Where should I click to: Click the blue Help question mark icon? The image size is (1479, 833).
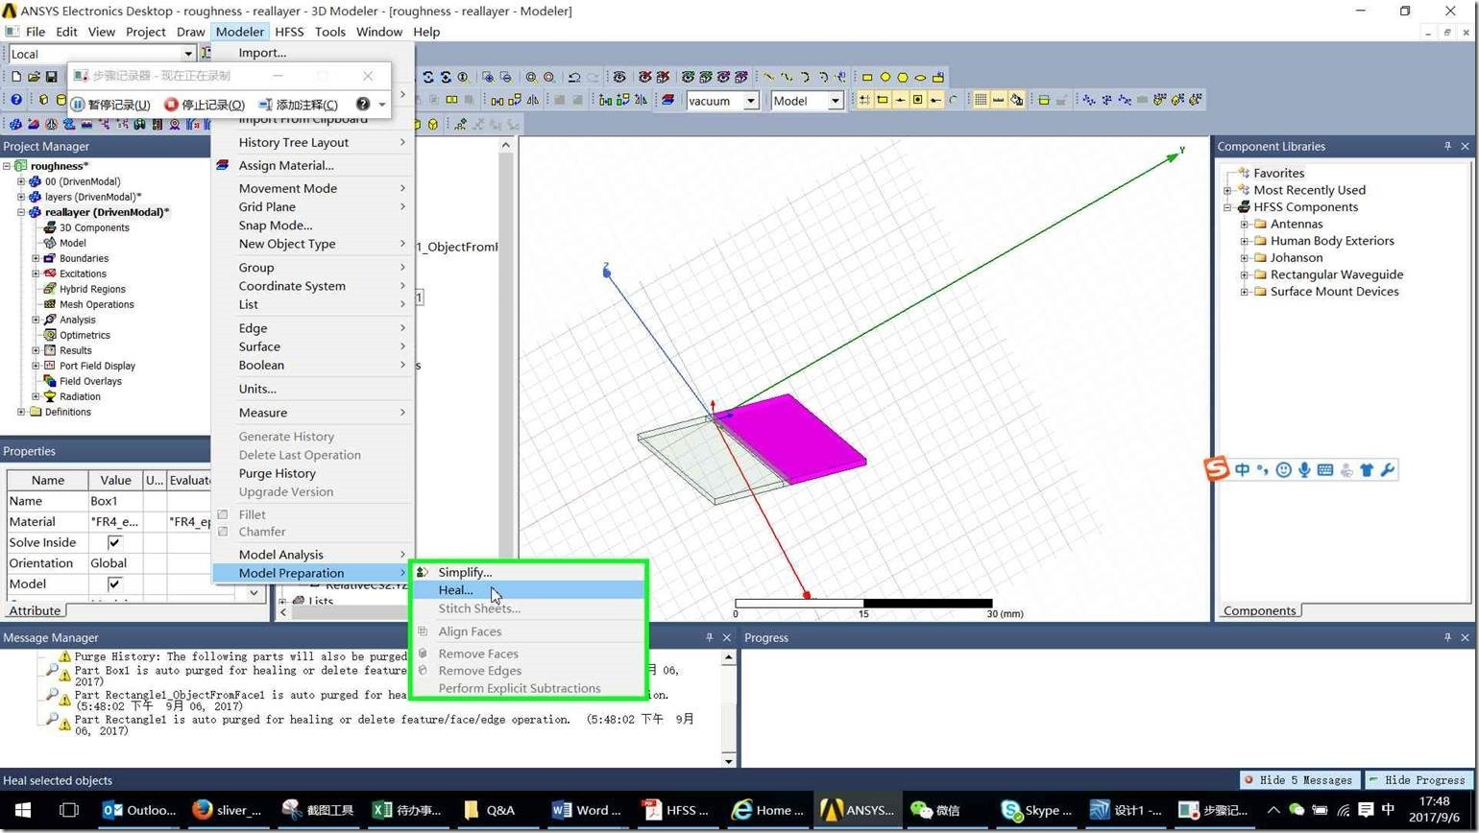coord(16,100)
